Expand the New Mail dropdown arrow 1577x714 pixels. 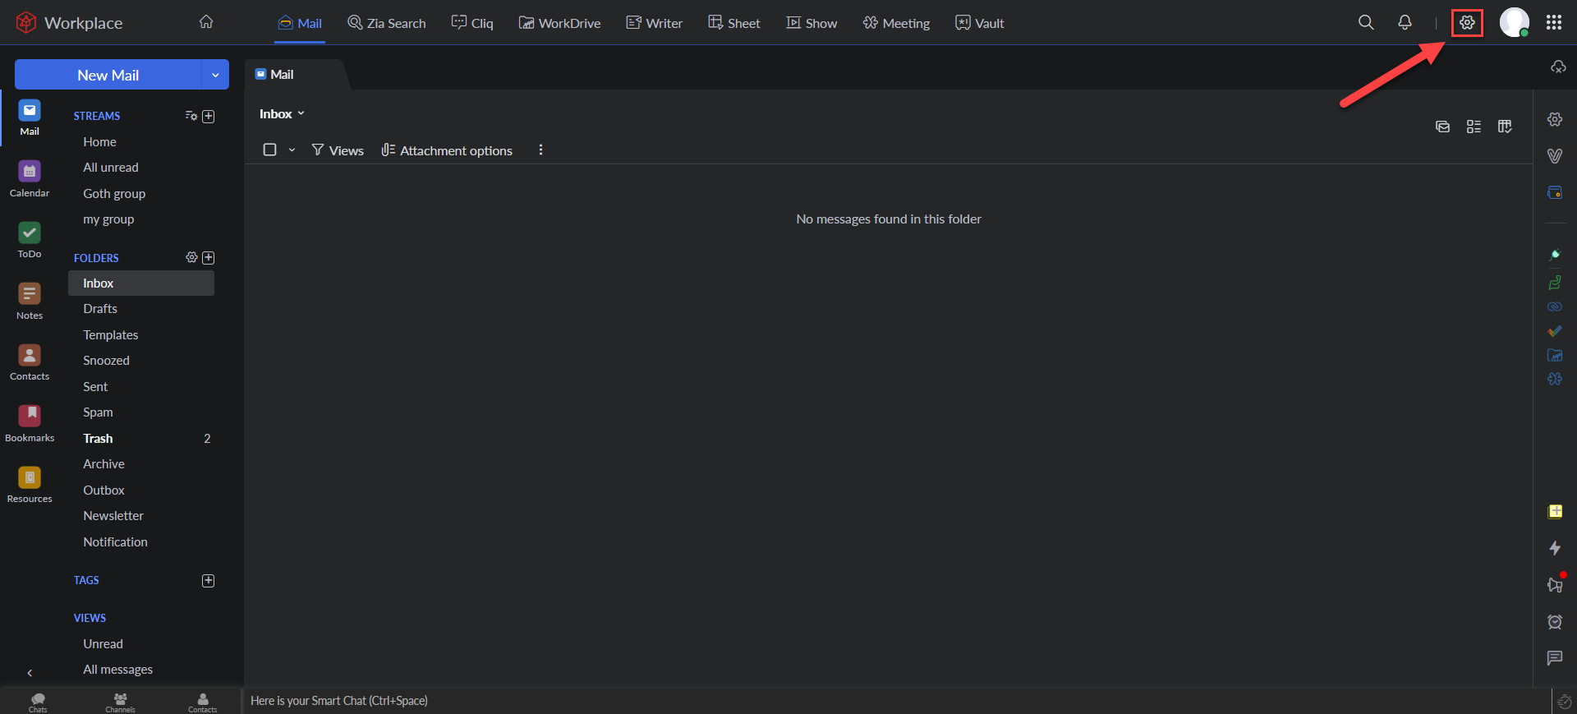coord(215,75)
